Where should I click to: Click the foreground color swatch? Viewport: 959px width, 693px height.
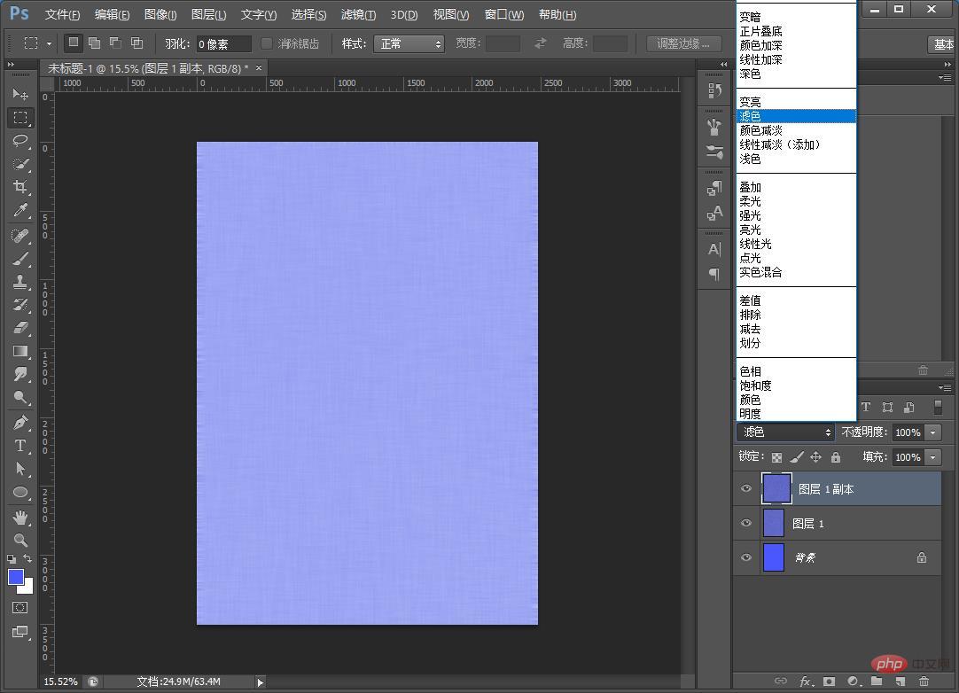point(15,576)
